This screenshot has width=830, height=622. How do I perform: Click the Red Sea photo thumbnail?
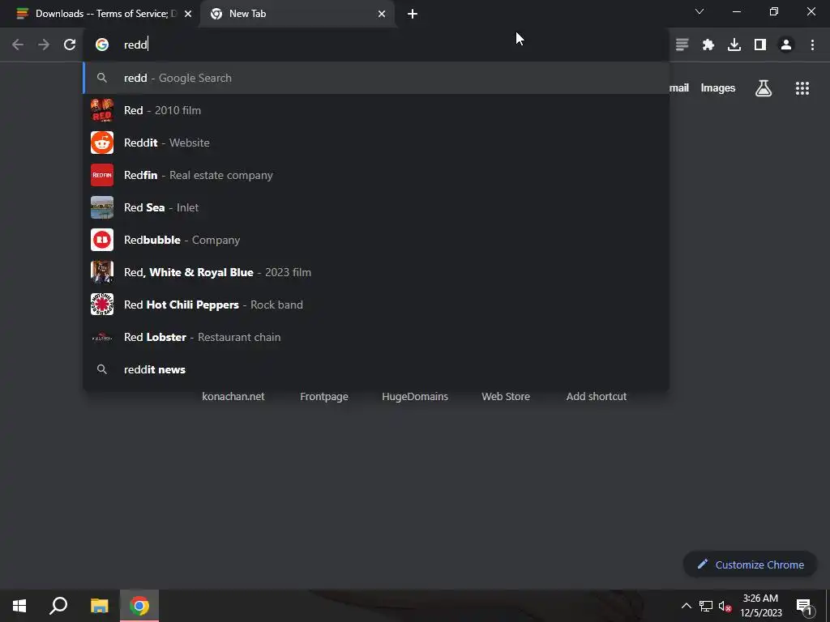tap(101, 207)
